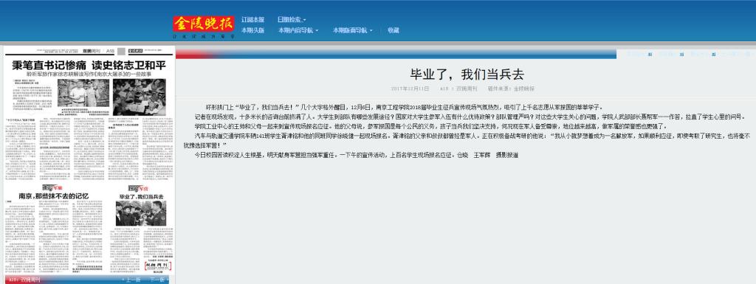Expand 本期版面导航 page navigation menu

[352, 30]
